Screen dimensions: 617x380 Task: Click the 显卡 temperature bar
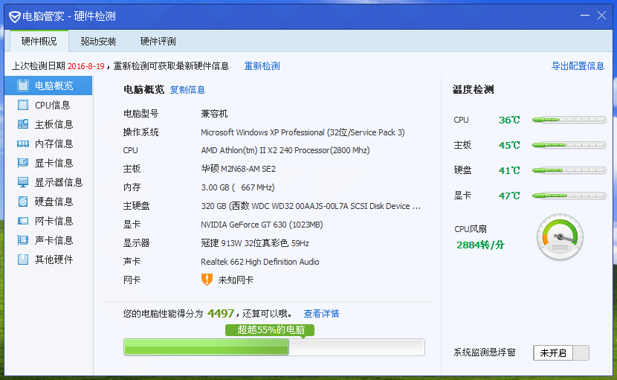[569, 196]
